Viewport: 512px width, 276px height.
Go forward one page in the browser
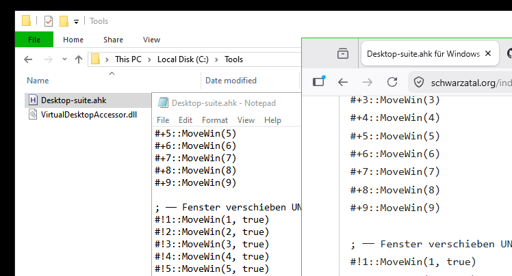pos(368,82)
